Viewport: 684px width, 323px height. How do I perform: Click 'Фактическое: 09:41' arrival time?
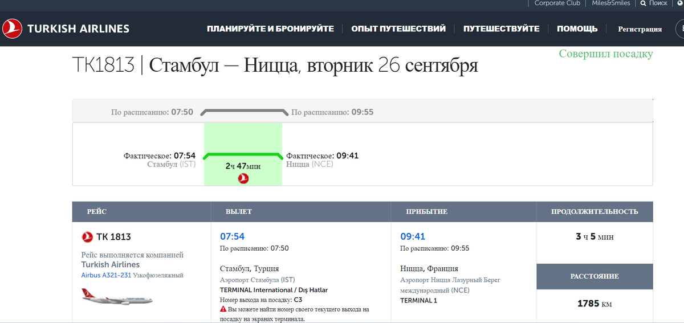pyautogui.click(x=322, y=156)
